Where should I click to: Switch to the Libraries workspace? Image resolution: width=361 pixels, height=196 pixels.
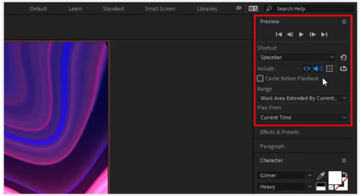(207, 9)
